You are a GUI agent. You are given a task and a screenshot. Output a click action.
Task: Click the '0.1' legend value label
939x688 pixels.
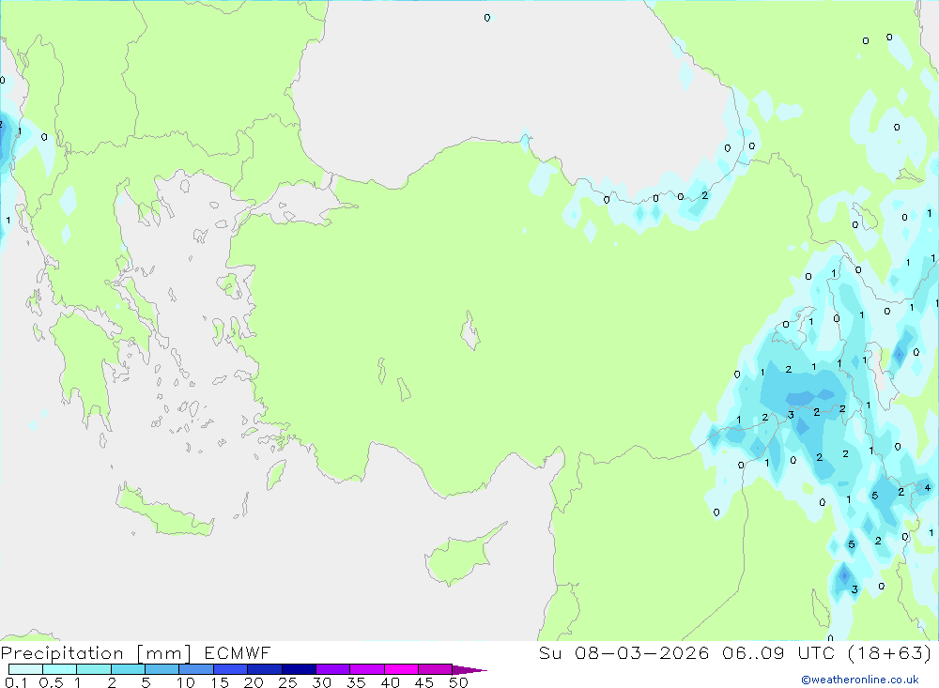pos(16,682)
